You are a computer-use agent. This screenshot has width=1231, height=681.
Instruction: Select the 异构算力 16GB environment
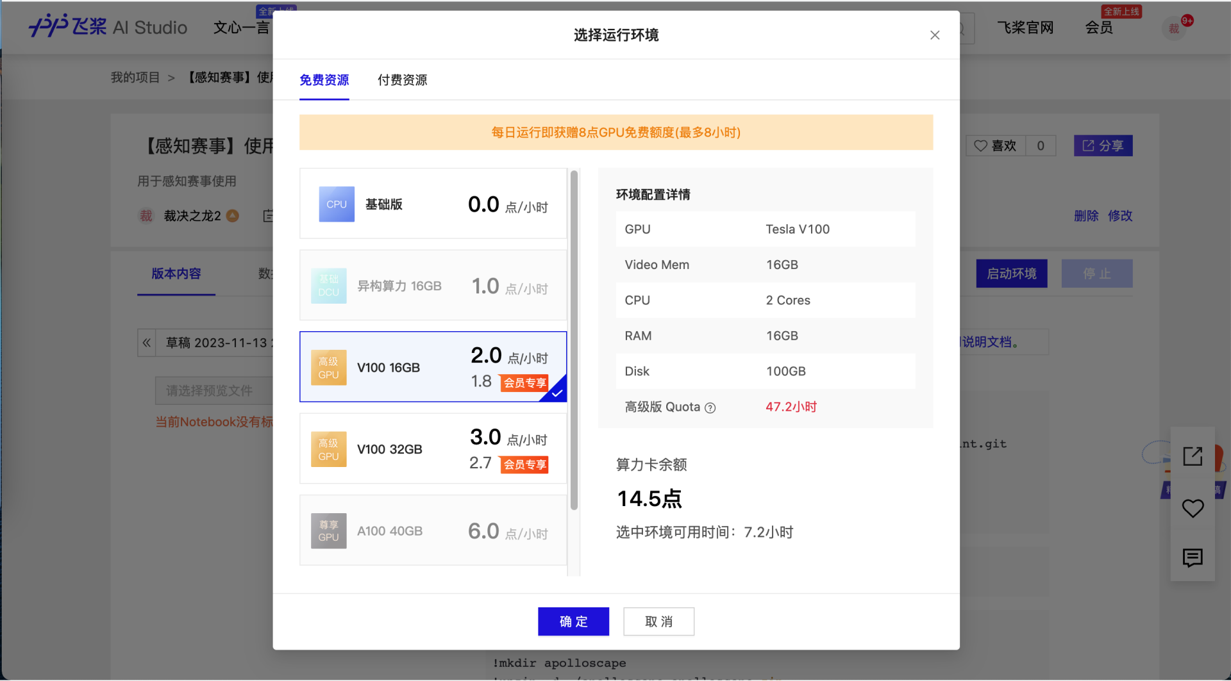(x=433, y=285)
